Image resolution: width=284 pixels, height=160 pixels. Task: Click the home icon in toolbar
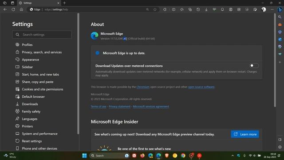(21, 9)
